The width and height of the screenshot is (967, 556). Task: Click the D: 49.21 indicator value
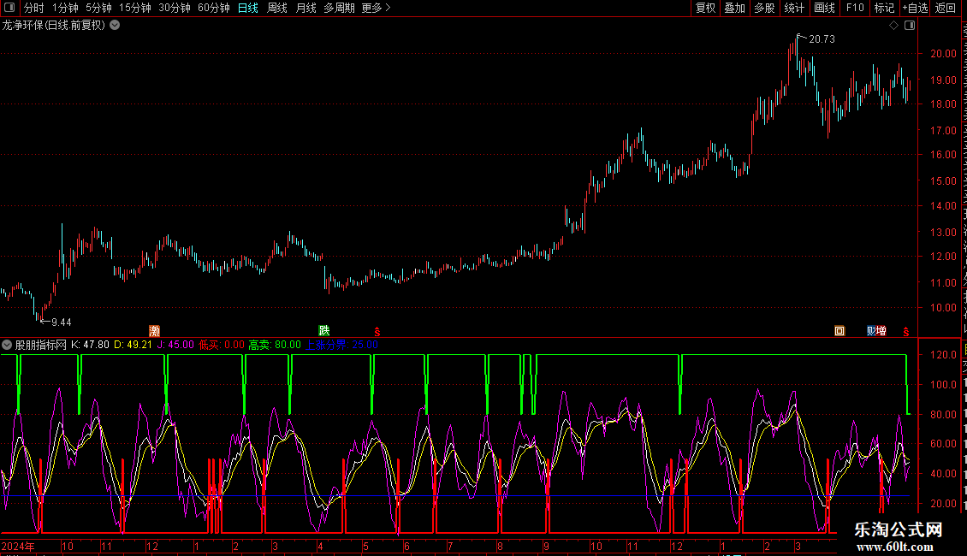click(x=133, y=345)
